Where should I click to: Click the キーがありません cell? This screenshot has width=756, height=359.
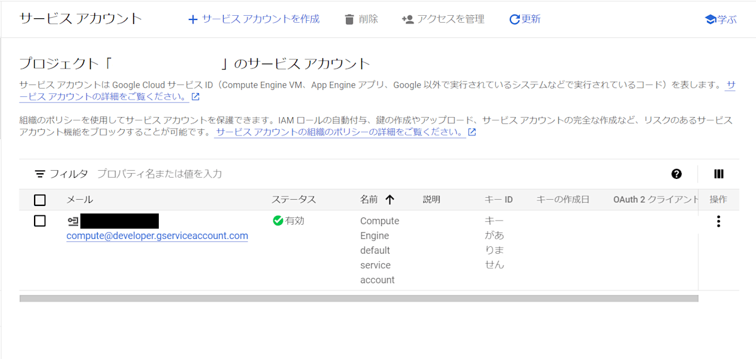[494, 242]
